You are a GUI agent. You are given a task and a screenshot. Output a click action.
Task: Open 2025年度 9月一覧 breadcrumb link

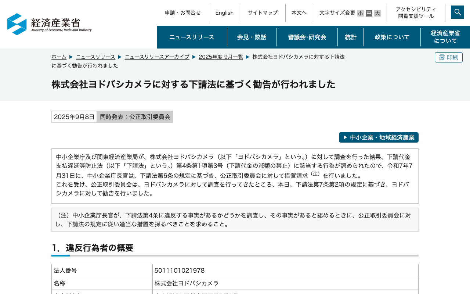[x=221, y=57]
